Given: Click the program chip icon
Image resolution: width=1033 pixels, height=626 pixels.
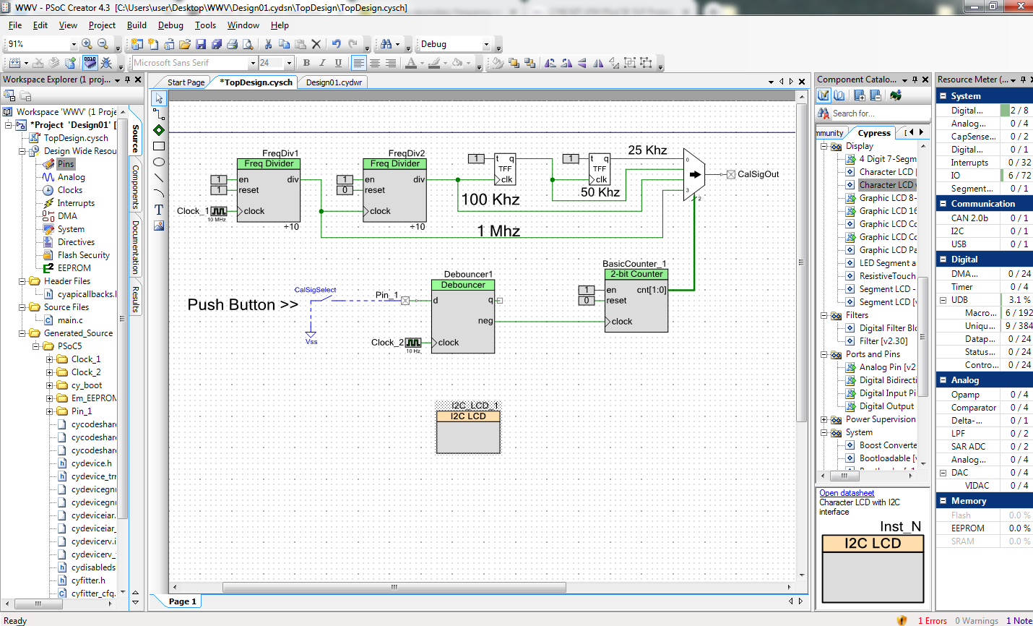Looking at the screenshot, I should pyautogui.click(x=90, y=63).
